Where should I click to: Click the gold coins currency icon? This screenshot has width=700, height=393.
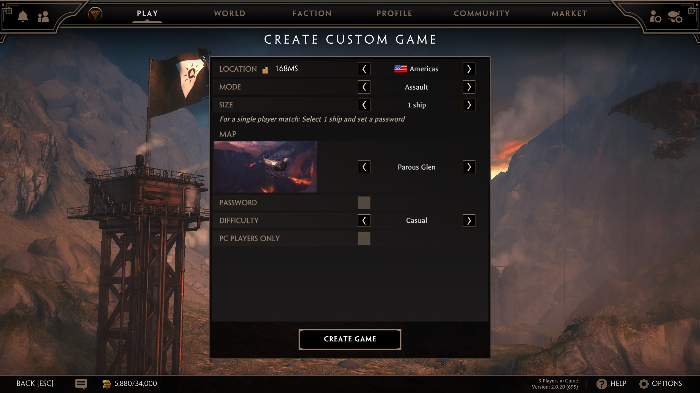[x=106, y=384]
